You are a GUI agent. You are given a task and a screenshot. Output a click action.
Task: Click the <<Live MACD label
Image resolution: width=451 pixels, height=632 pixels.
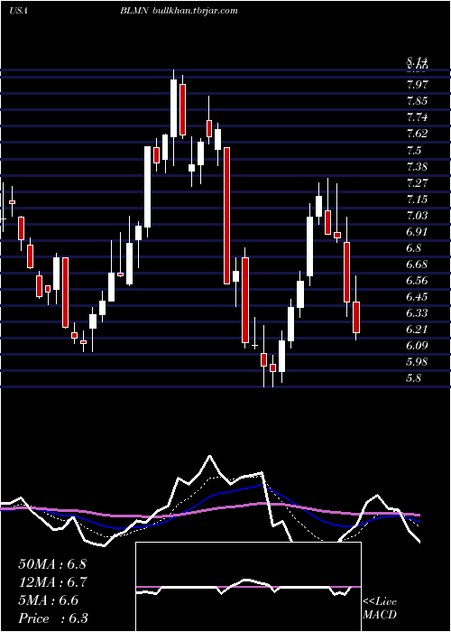pyautogui.click(x=380, y=609)
